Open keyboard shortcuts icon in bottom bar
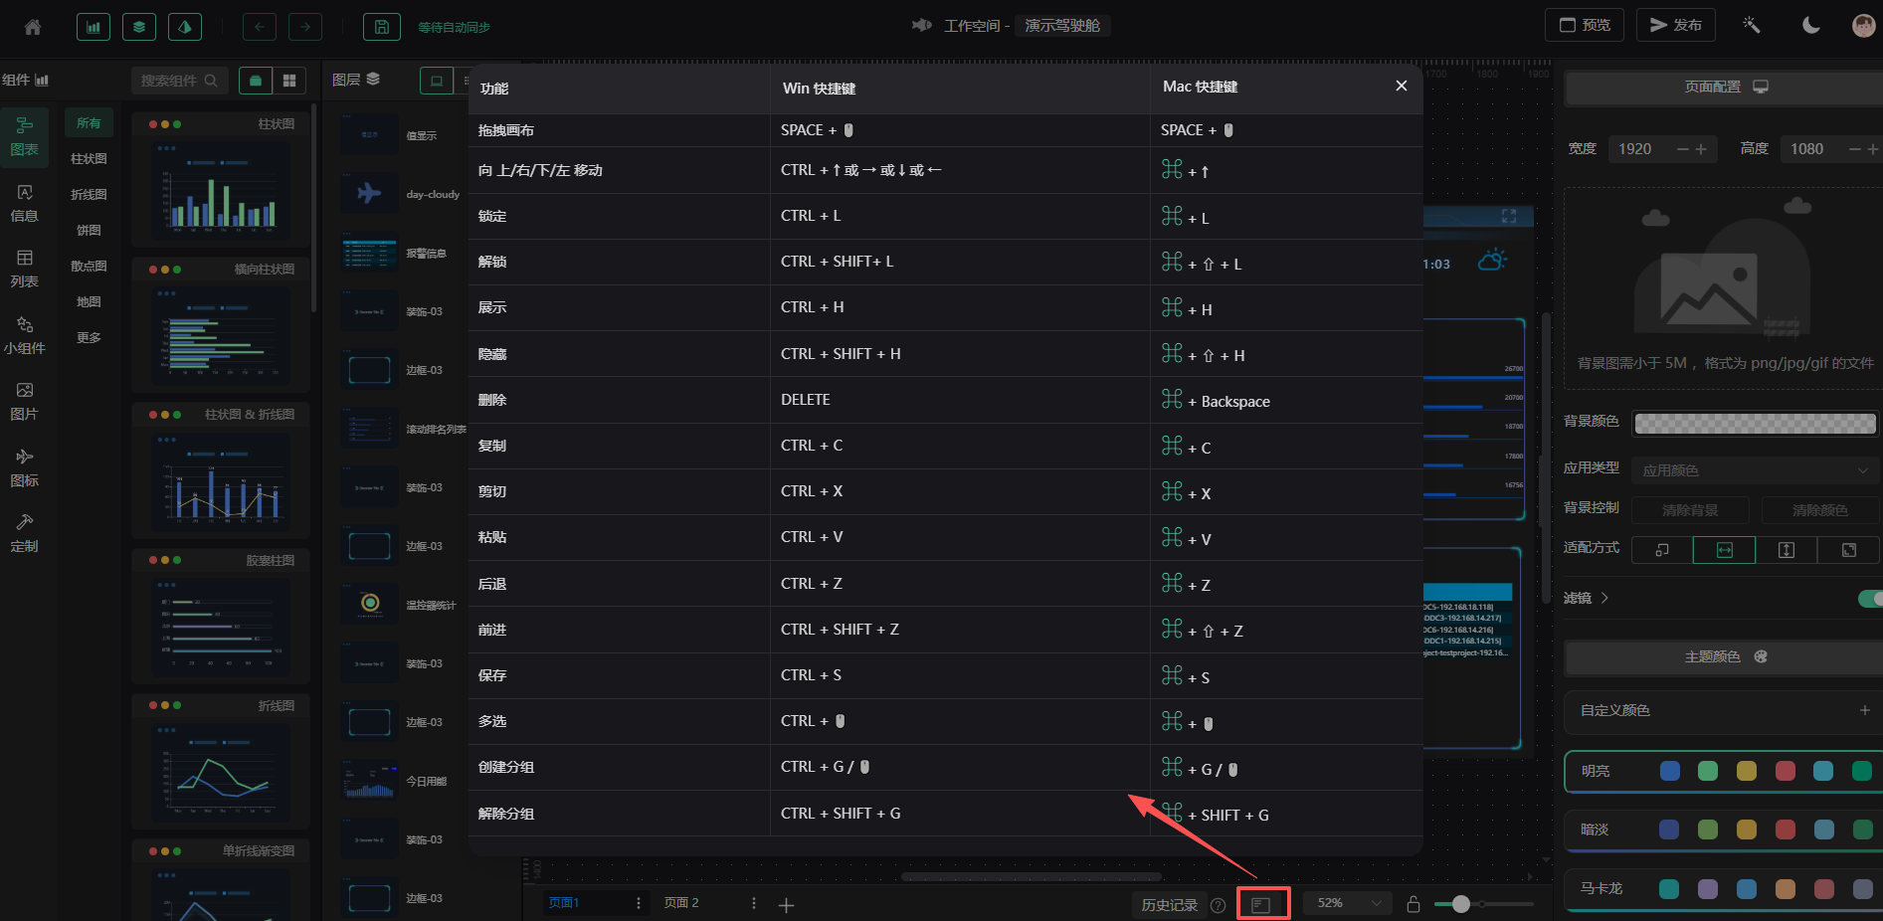 pyautogui.click(x=1262, y=904)
